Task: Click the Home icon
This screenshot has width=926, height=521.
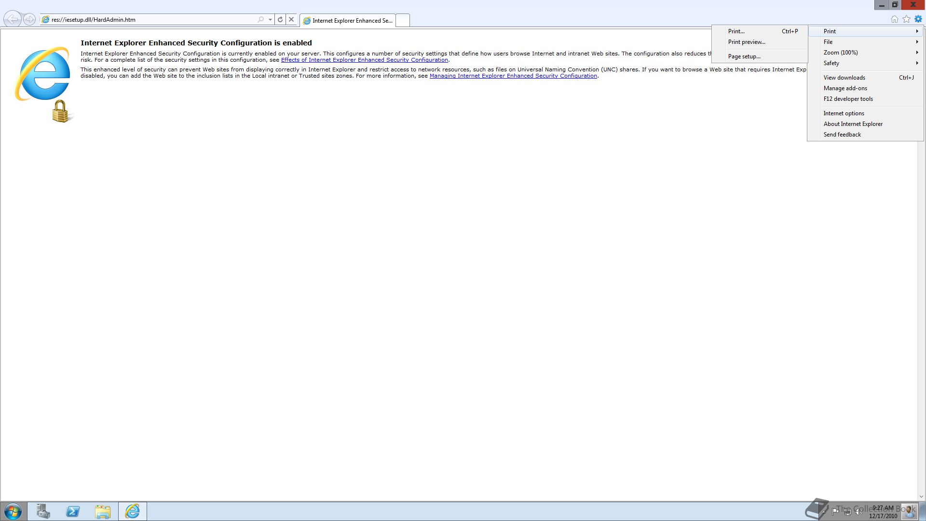Action: (x=894, y=19)
